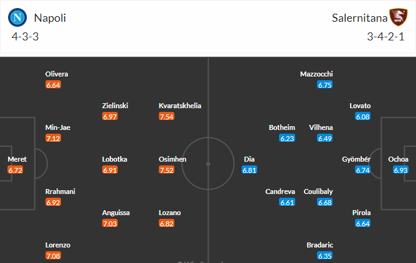The width and height of the screenshot is (416, 263).
Task: Select player Candreva on the pitch
Action: (x=280, y=191)
